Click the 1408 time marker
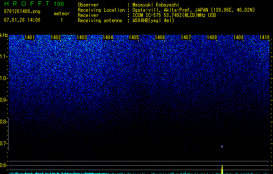Screen dimensions: 273x174 212,37
